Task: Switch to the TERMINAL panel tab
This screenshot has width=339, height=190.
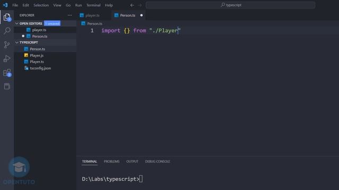Action: pyautogui.click(x=90, y=161)
